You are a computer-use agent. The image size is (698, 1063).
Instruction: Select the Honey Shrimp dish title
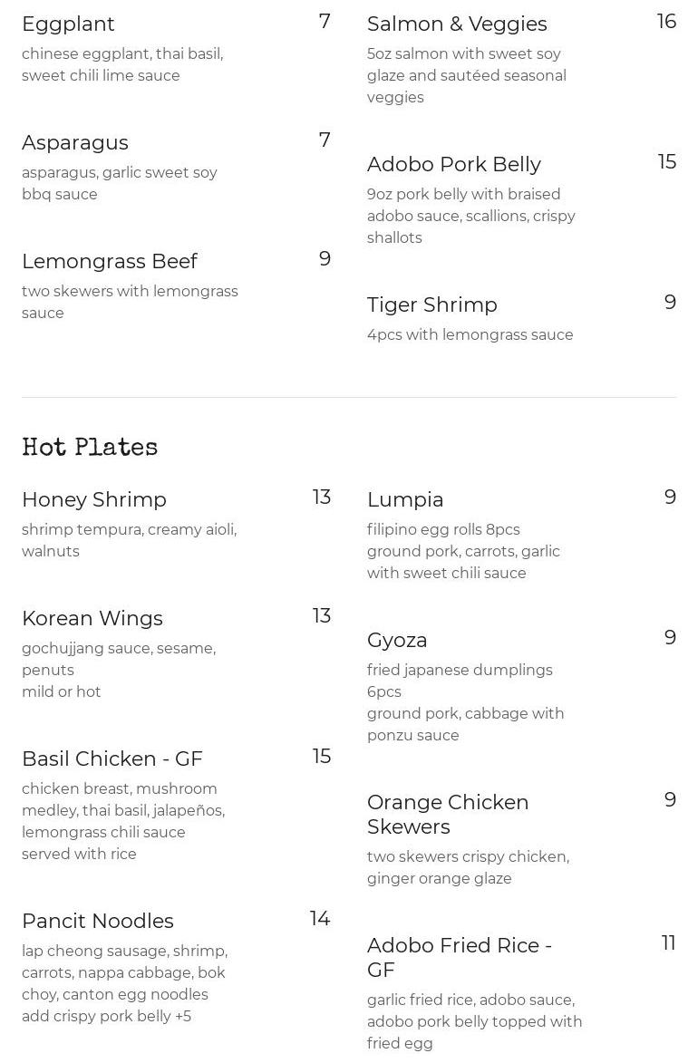point(94,500)
